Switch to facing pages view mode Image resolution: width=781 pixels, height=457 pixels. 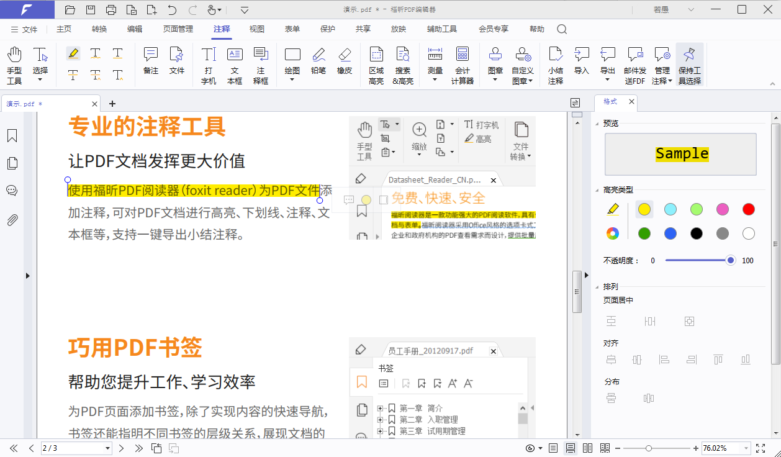pyautogui.click(x=588, y=448)
